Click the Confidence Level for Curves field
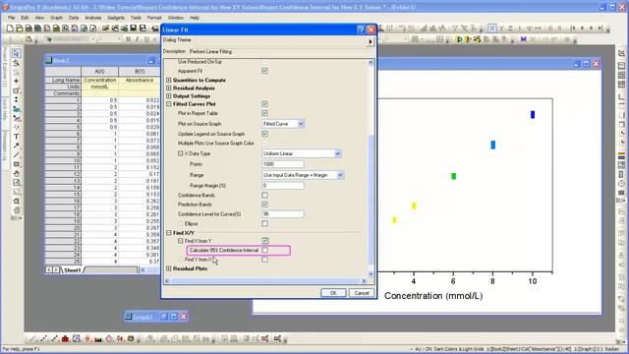Screen dimensions: 629x354 click(x=283, y=214)
